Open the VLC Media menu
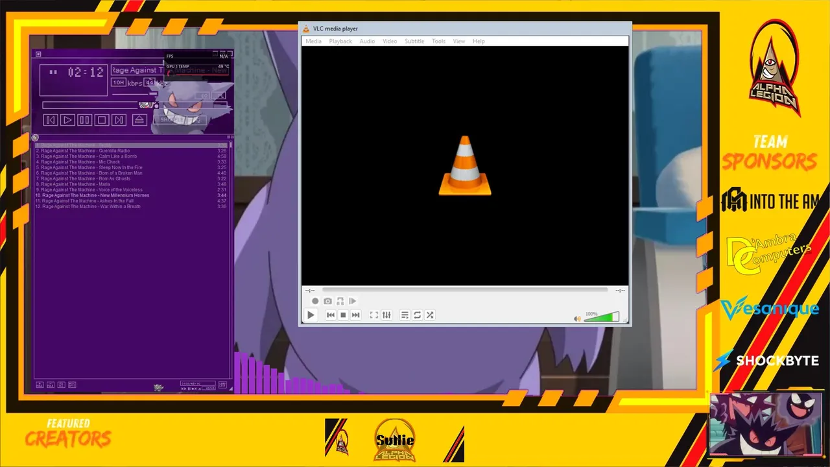830x467 pixels. pyautogui.click(x=313, y=41)
